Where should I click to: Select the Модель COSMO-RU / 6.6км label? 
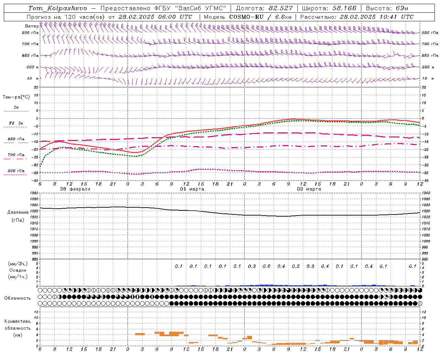coord(248,17)
